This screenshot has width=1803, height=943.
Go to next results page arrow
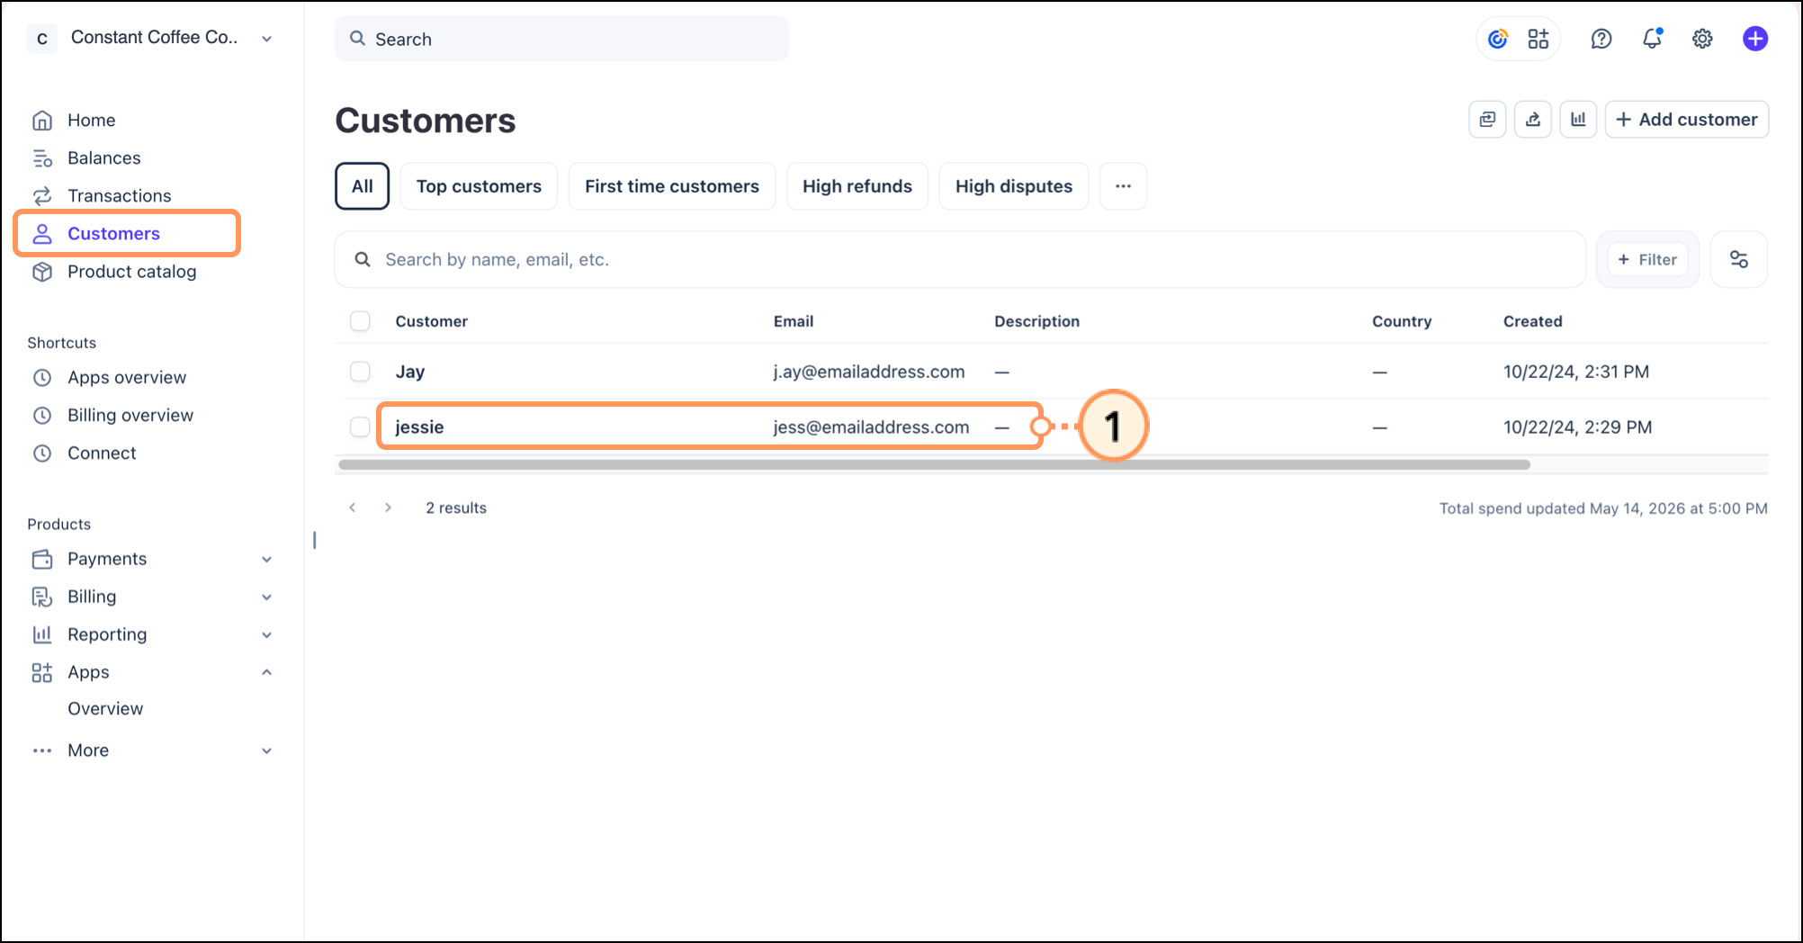coord(388,507)
